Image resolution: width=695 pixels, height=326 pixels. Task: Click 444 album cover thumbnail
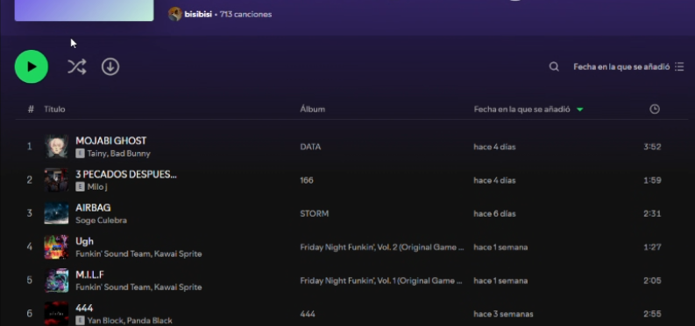coord(56,314)
